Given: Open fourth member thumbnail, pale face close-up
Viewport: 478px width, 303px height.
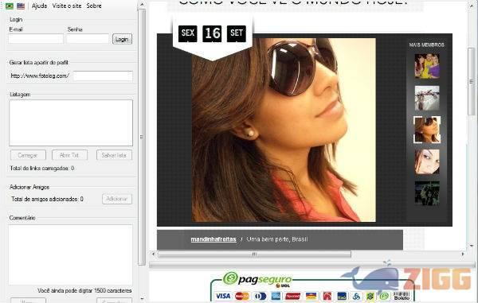Looking at the screenshot, I should pos(427,161).
